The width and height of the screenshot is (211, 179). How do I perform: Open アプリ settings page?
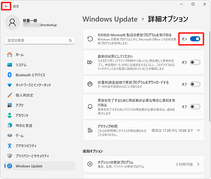pyautogui.click(x=40, y=105)
